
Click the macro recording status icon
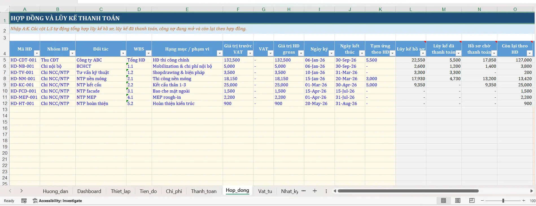(x=24, y=201)
